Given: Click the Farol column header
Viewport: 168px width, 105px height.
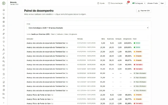Looking at the screenshot, I should [x=135, y=39].
